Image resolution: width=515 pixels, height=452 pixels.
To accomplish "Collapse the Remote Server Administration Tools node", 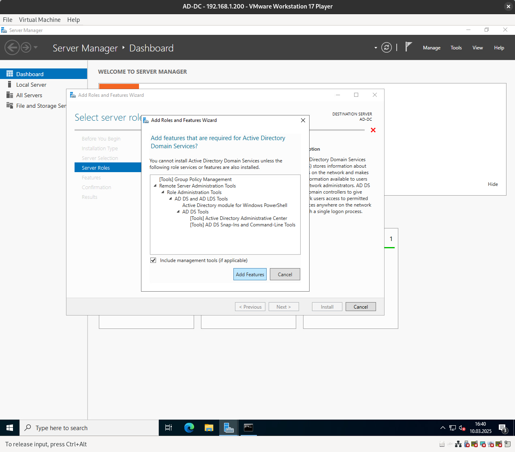I will click(x=155, y=186).
